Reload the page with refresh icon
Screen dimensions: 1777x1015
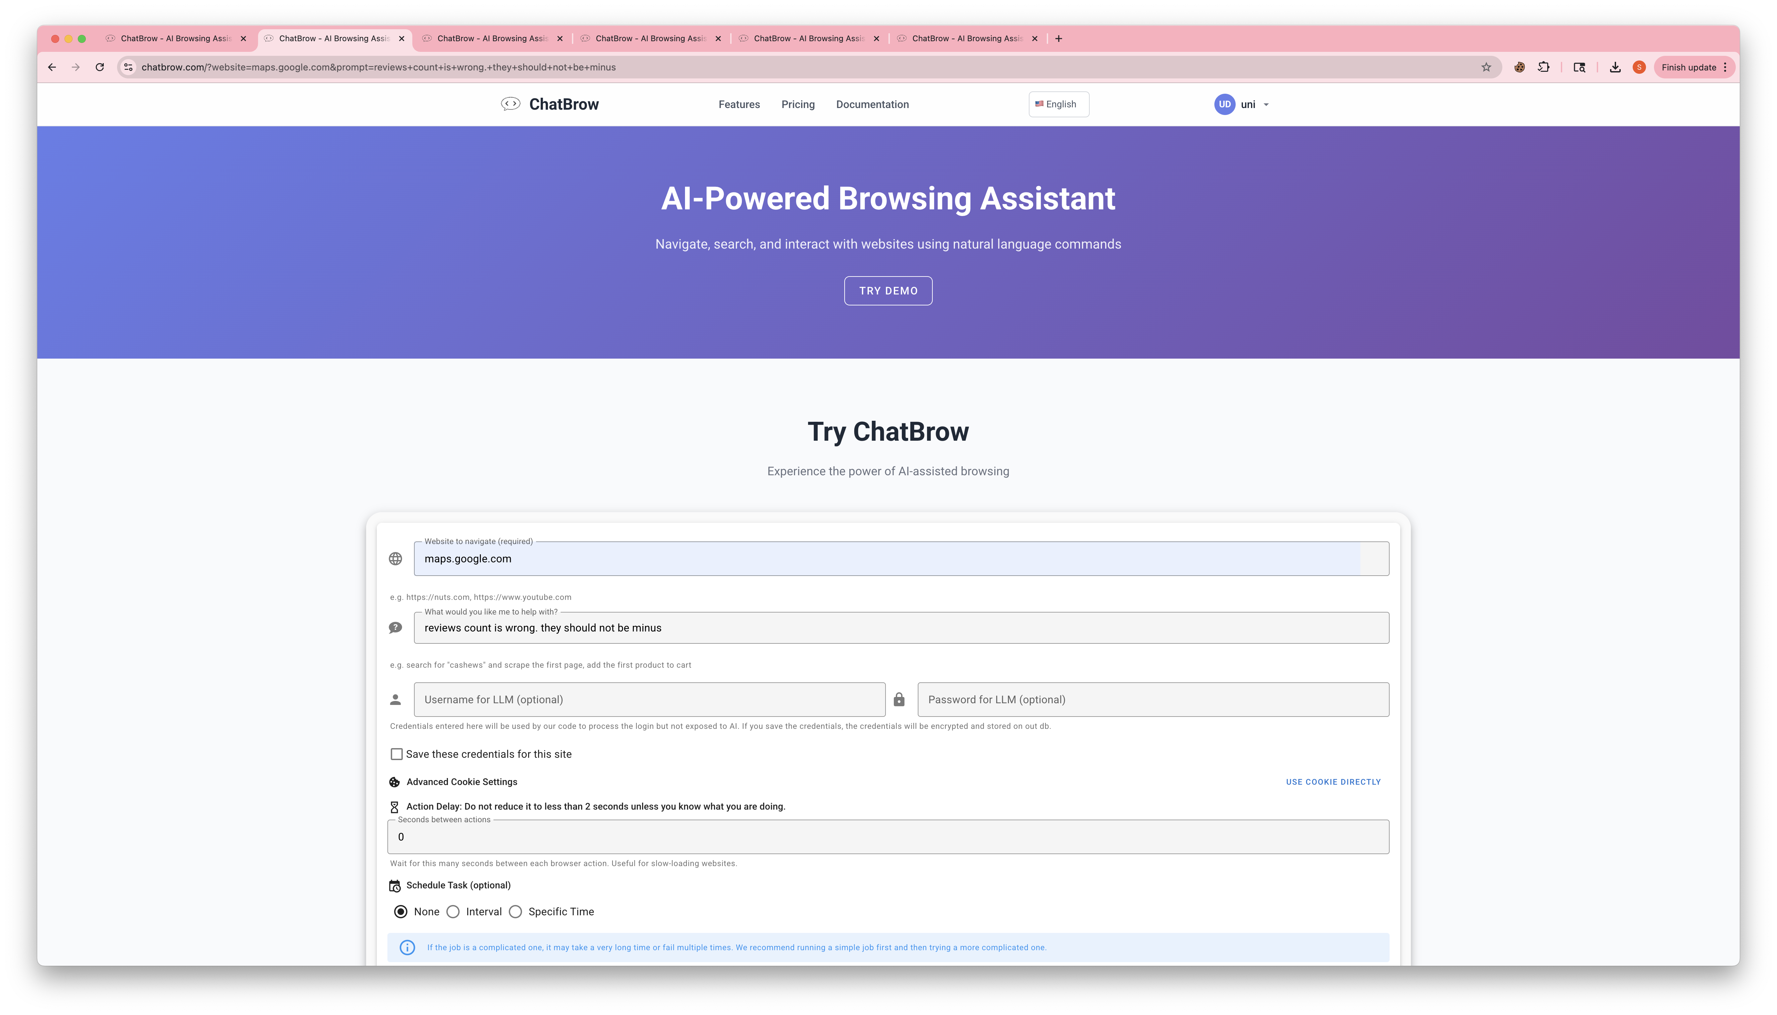(100, 67)
